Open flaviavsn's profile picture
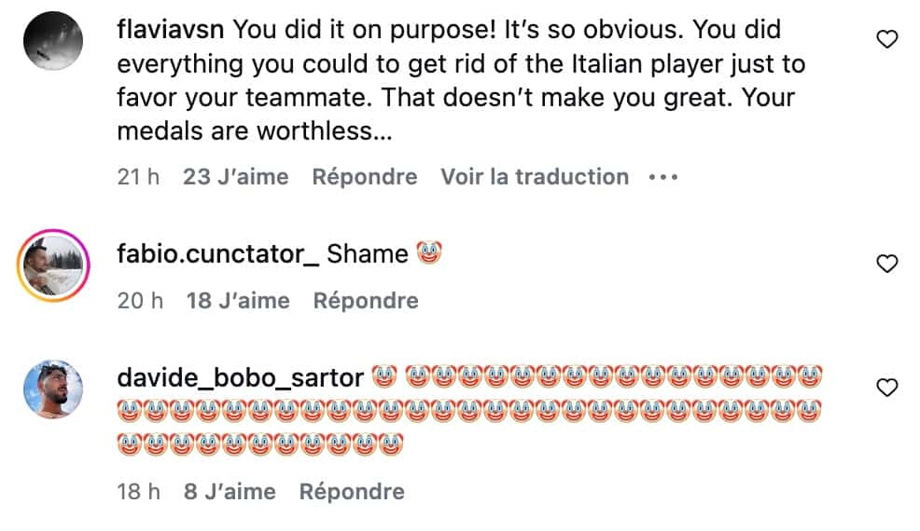This screenshot has height=531, width=920. tap(54, 41)
